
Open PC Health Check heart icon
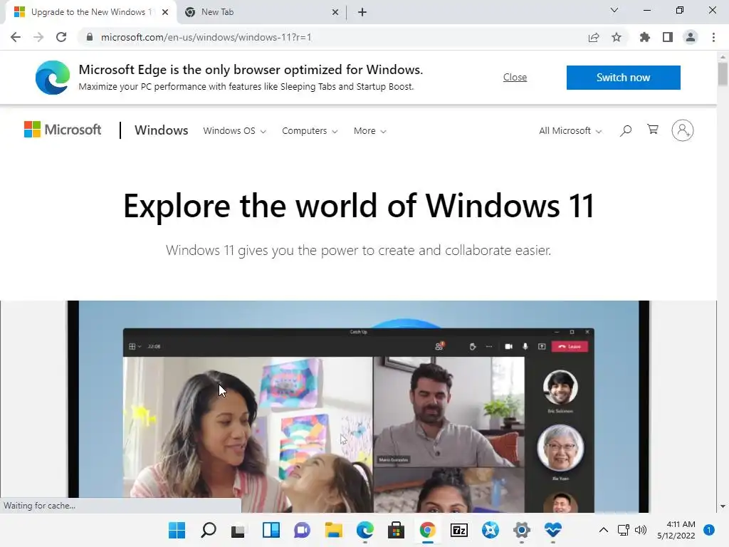552,530
